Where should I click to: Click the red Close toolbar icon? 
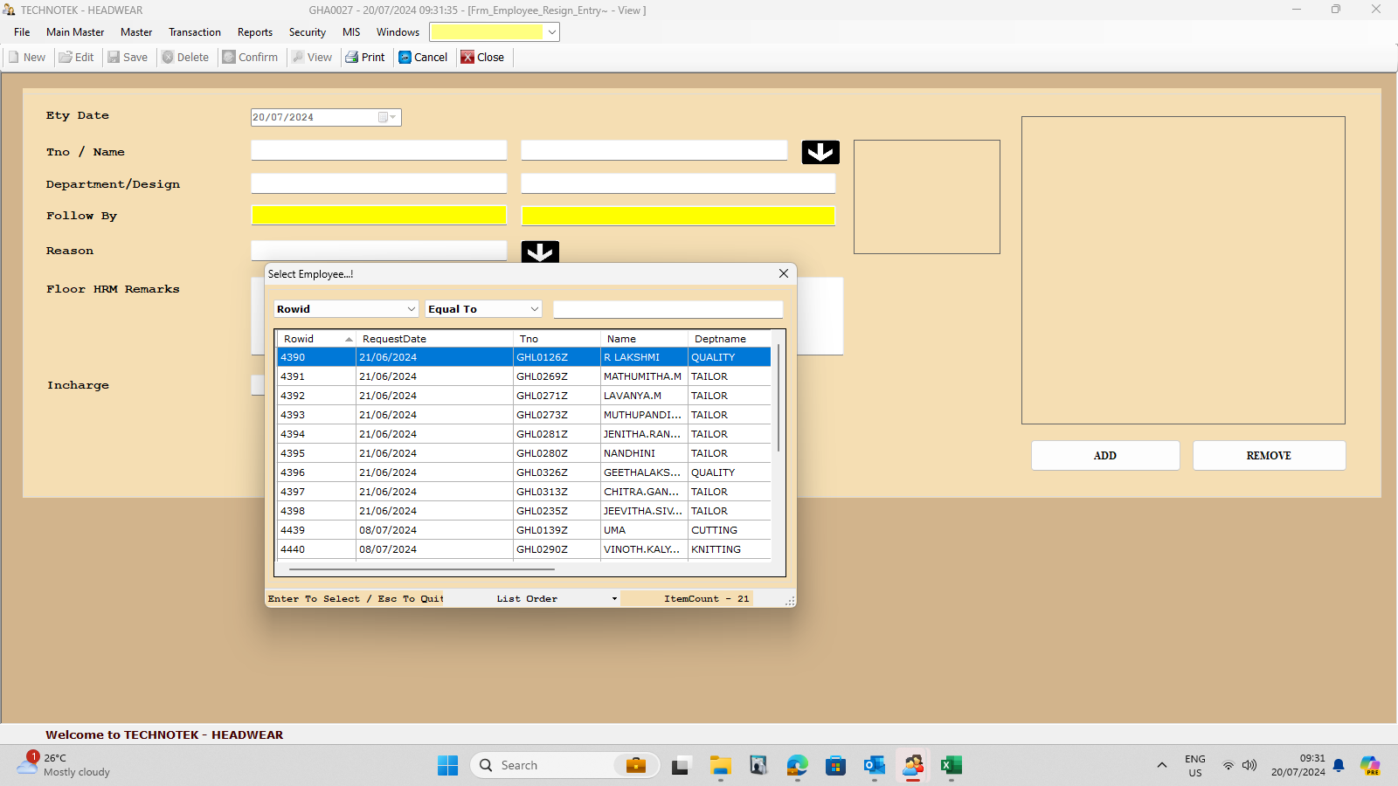click(468, 58)
